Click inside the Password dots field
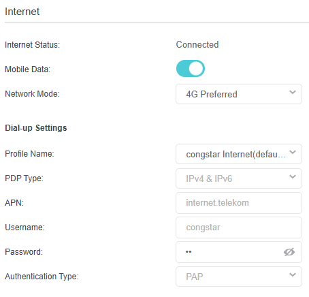309x297 pixels. coord(229,252)
